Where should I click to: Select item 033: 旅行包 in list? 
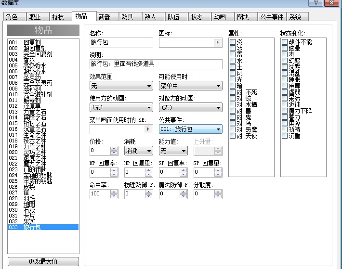click(x=43, y=227)
